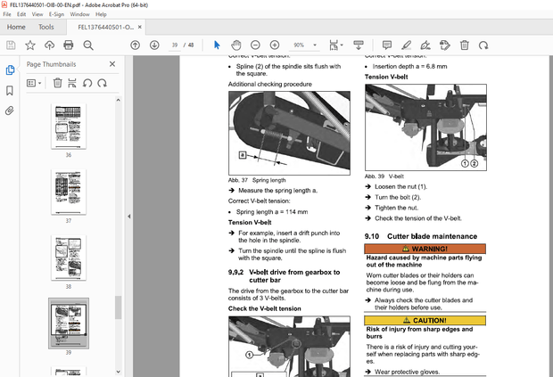This screenshot has height=377, width=553.
Task: Open thumbnail options dropdown menu
Action: point(34,83)
